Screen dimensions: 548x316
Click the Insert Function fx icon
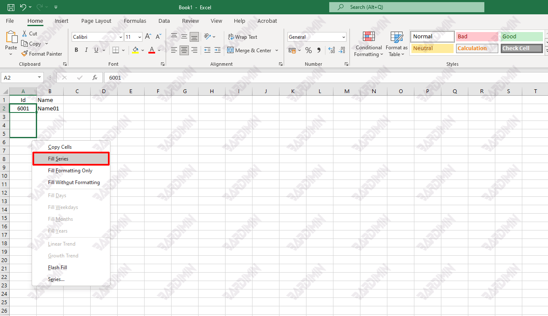coord(95,78)
